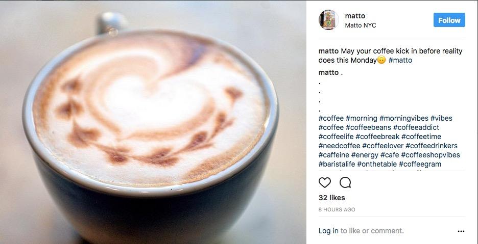
Task: Open the #needcoffee hashtag
Action: [x=339, y=146]
